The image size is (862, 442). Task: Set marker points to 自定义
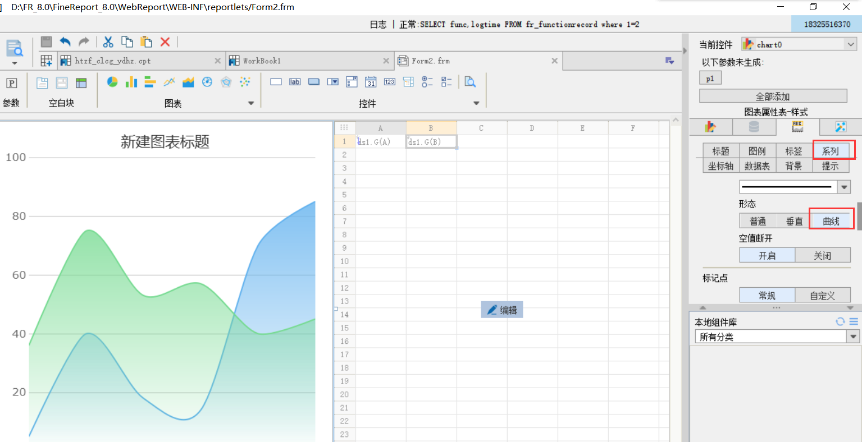pyautogui.click(x=823, y=295)
